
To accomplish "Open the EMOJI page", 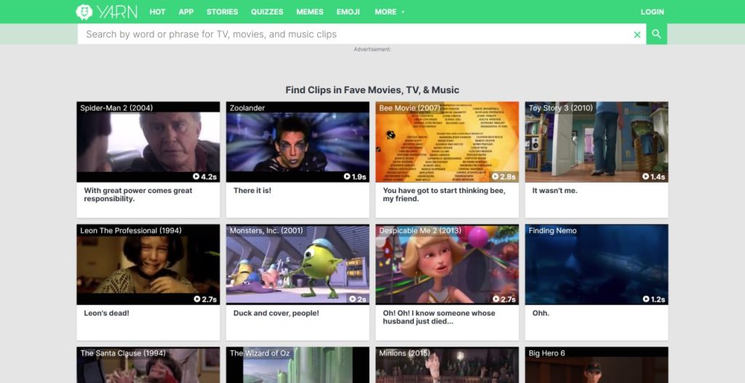I will pyautogui.click(x=348, y=12).
